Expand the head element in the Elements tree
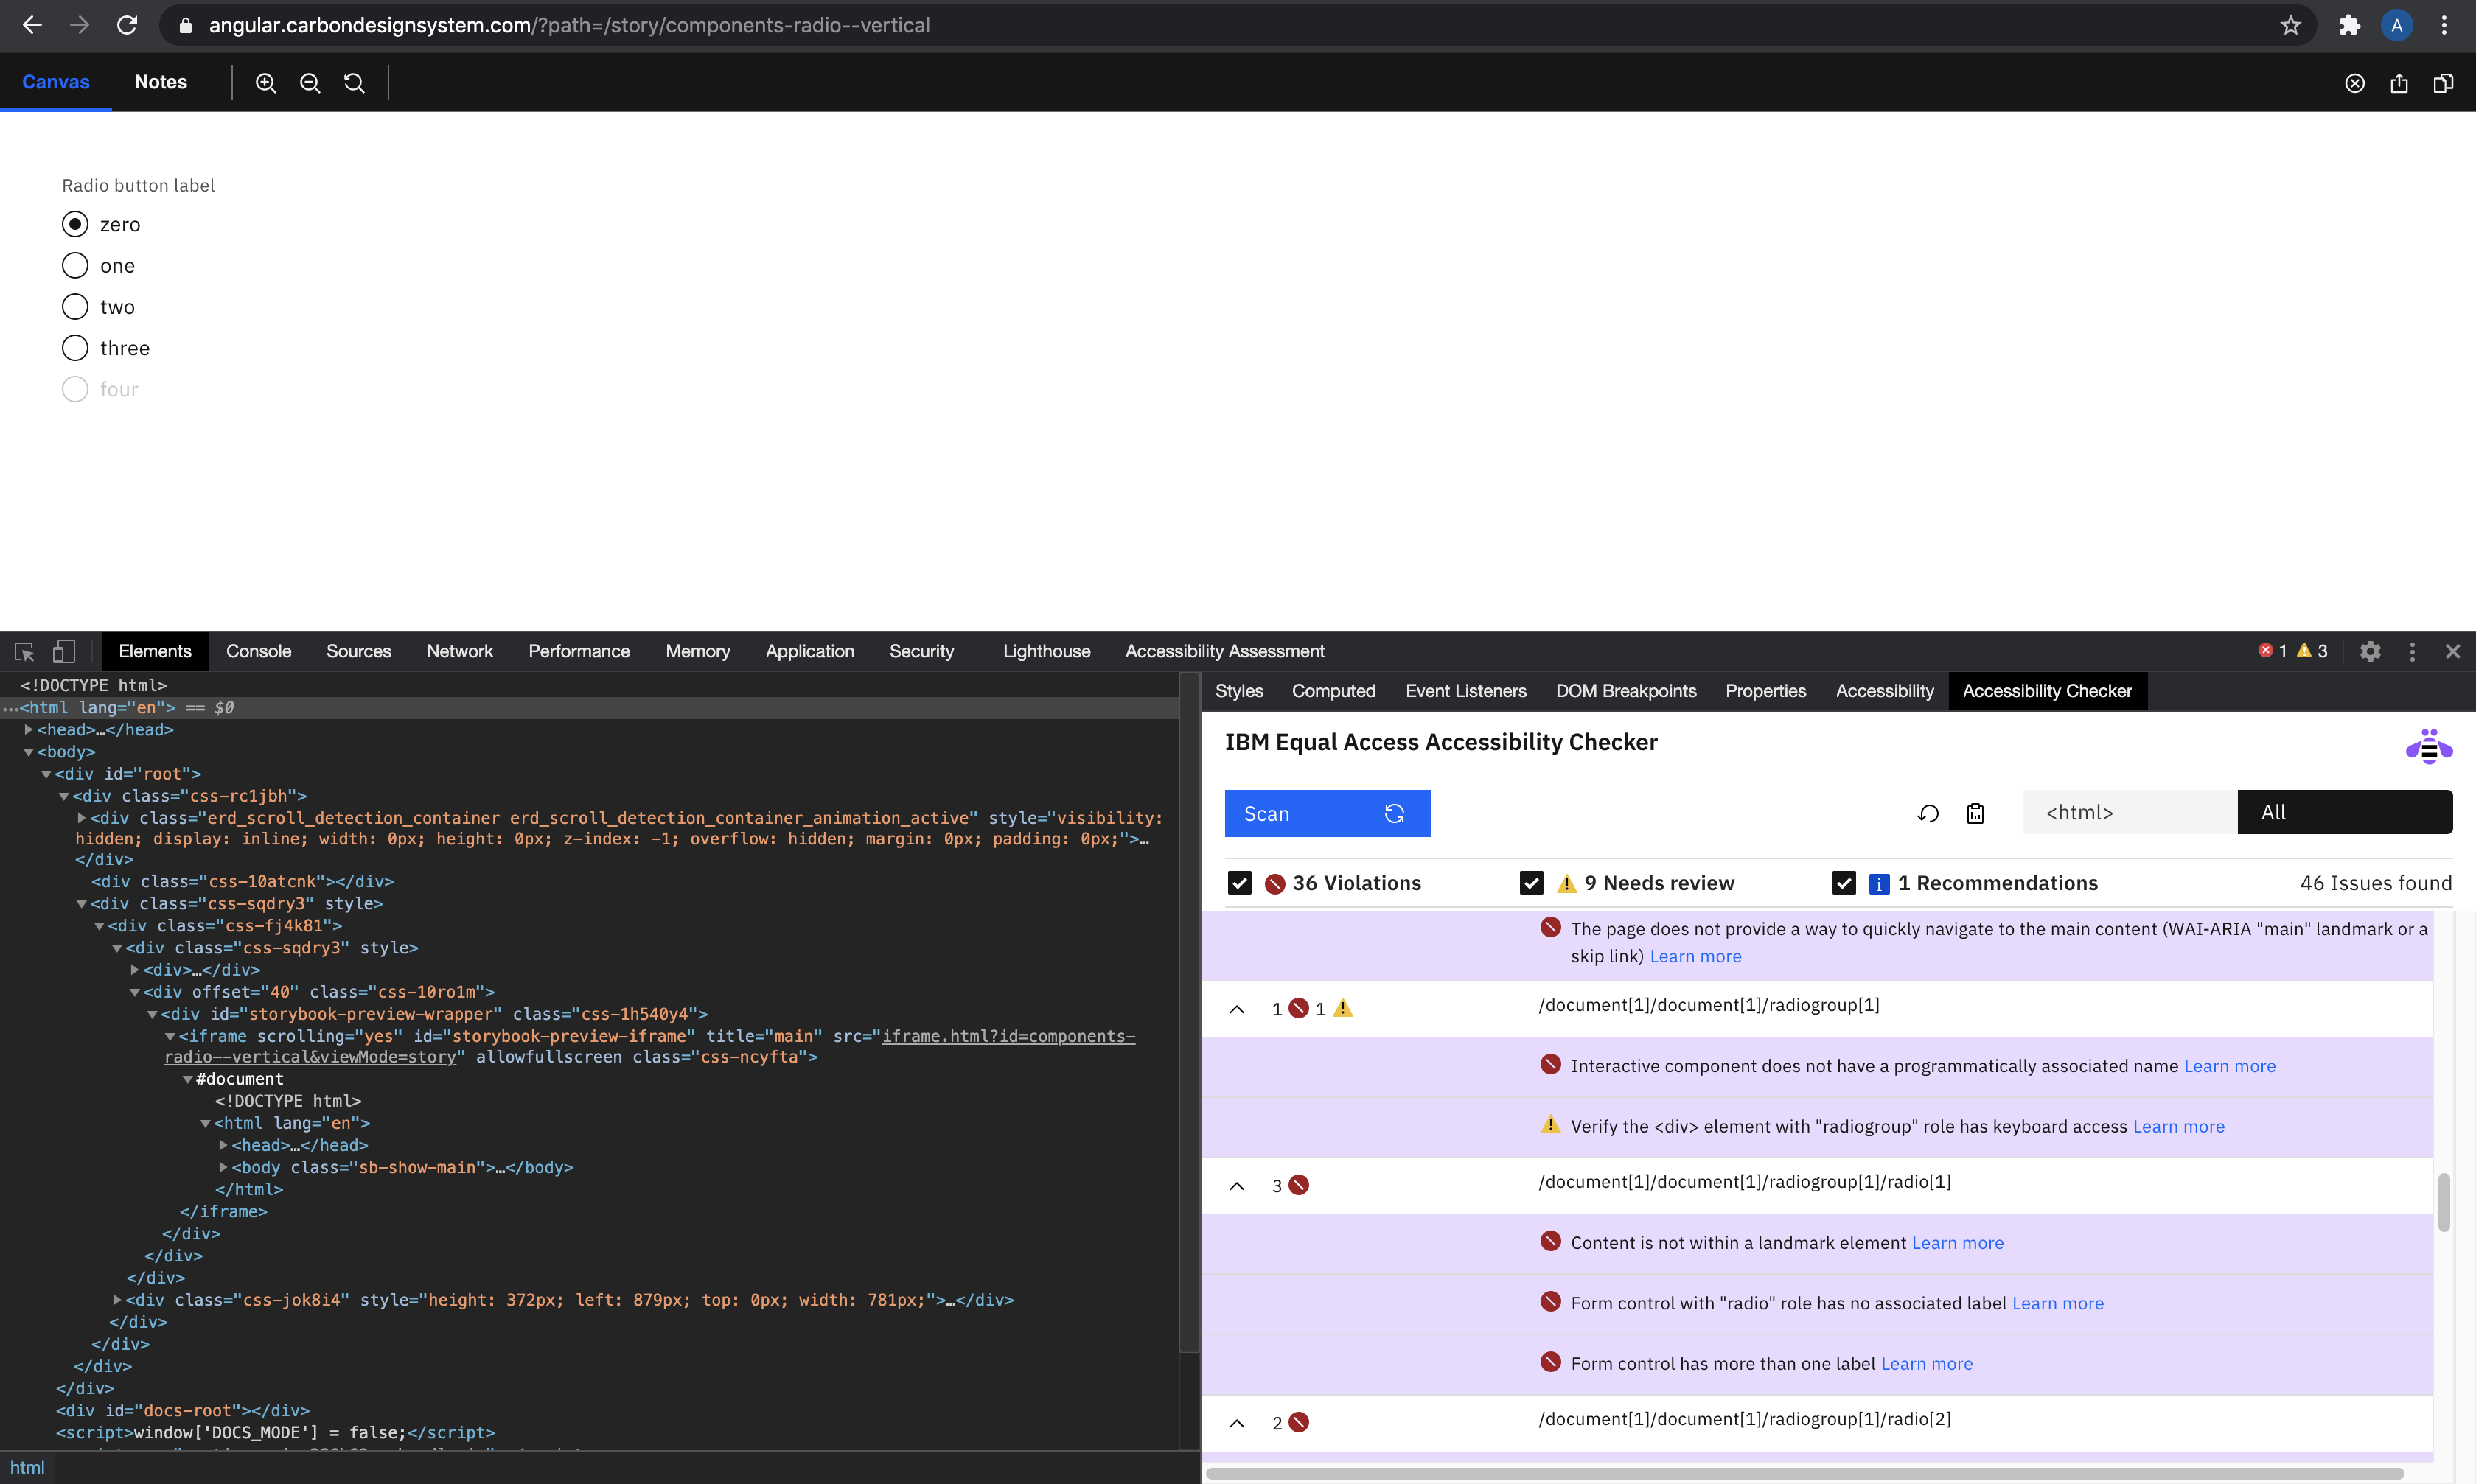Viewport: 2476px width, 1484px height. point(27,730)
